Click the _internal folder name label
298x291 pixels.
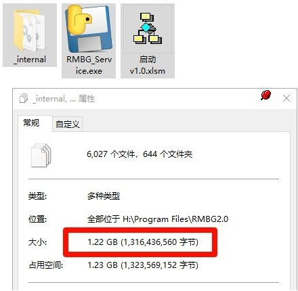pyautogui.click(x=30, y=60)
